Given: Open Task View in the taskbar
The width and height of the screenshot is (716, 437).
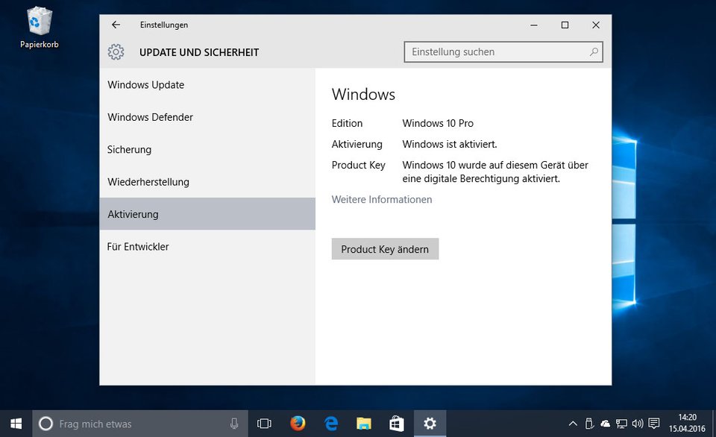Looking at the screenshot, I should [264, 424].
